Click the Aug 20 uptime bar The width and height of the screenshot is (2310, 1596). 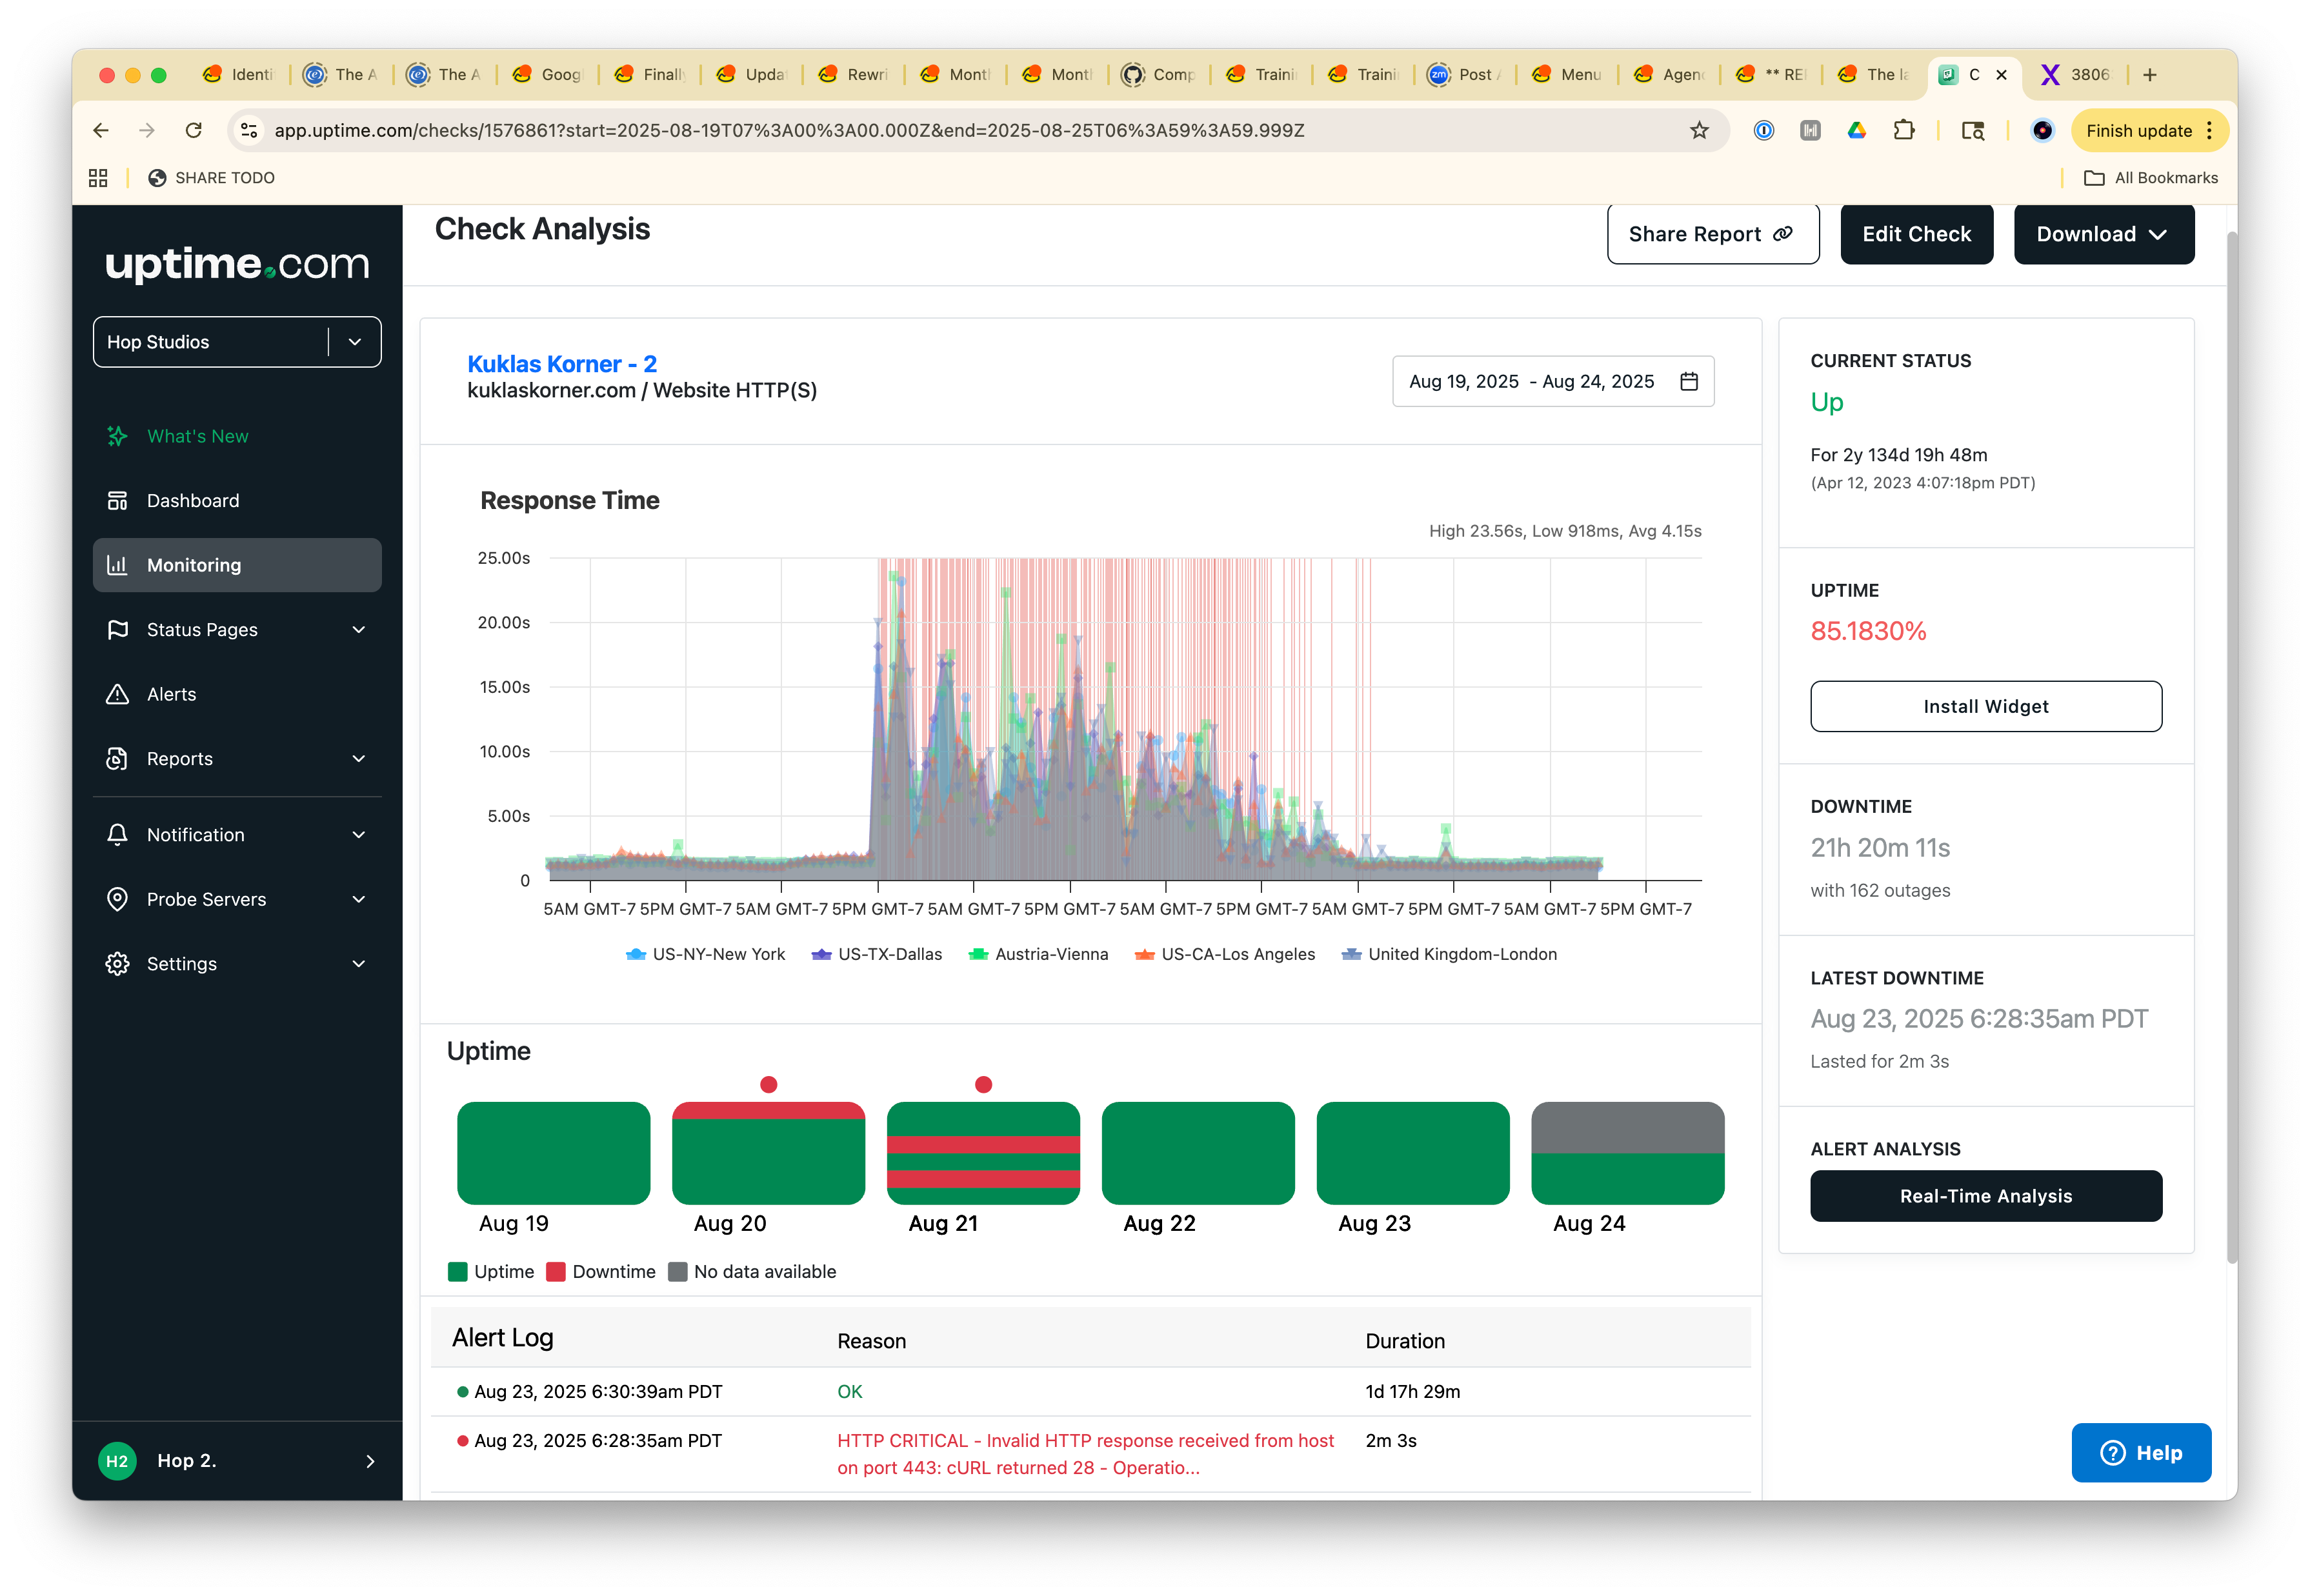768,1153
